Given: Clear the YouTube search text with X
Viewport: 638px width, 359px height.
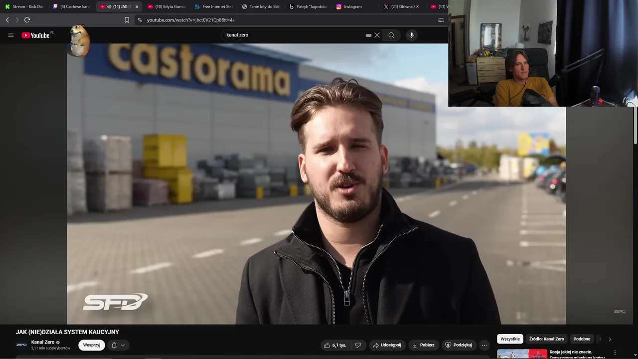Looking at the screenshot, I should tap(377, 35).
